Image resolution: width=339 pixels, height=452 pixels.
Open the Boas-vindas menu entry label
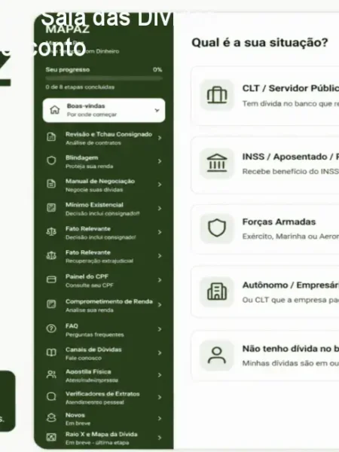86,105
